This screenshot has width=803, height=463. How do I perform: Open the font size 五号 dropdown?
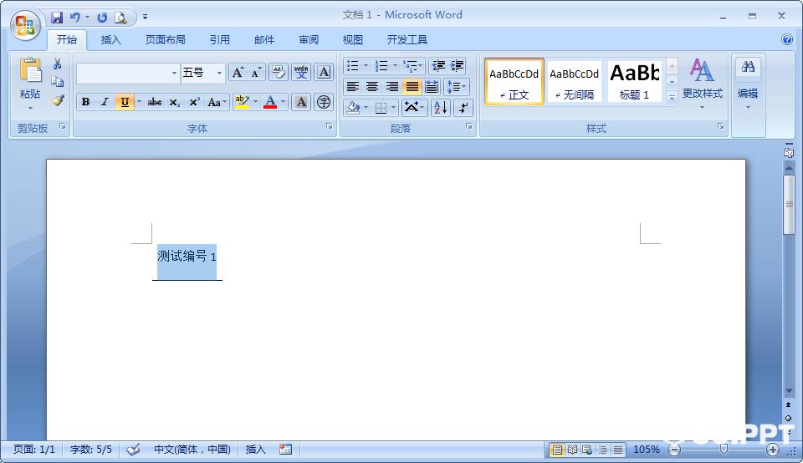pos(219,74)
